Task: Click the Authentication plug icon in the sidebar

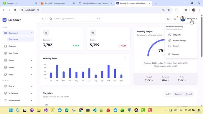Action: (5, 100)
